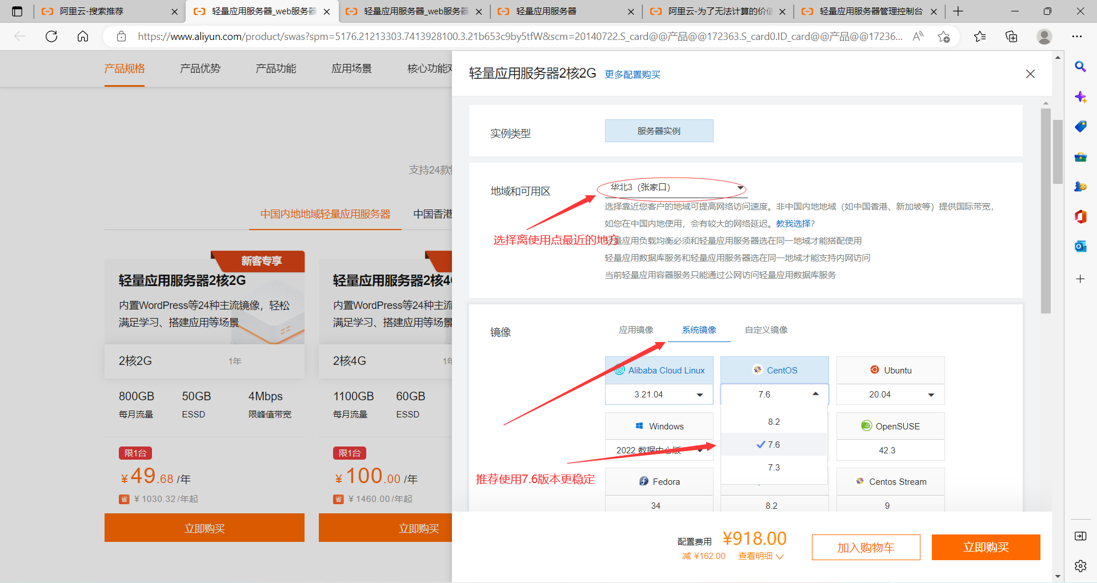
Task: Choose CentOS version 7.3 option
Action: click(x=774, y=468)
